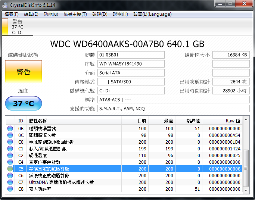Click the status orb in row C4
Image resolution: width=255 pixels, height=200 pixels.
(x=10, y=162)
